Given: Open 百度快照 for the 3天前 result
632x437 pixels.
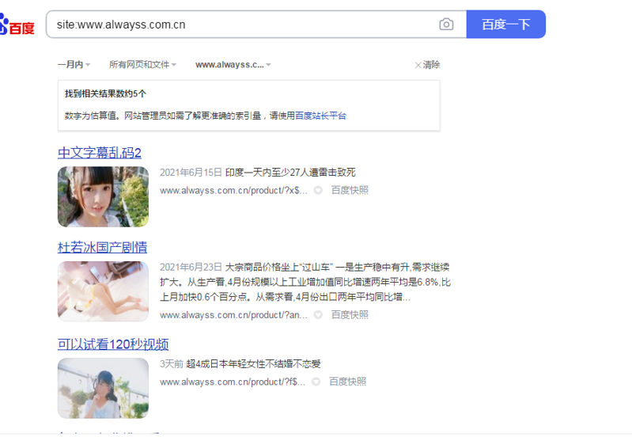Looking at the screenshot, I should point(347,382).
